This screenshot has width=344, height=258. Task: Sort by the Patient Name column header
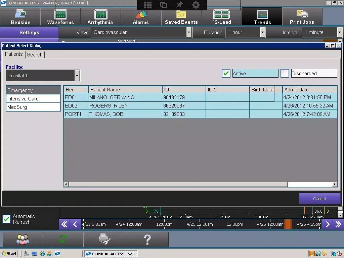125,89
